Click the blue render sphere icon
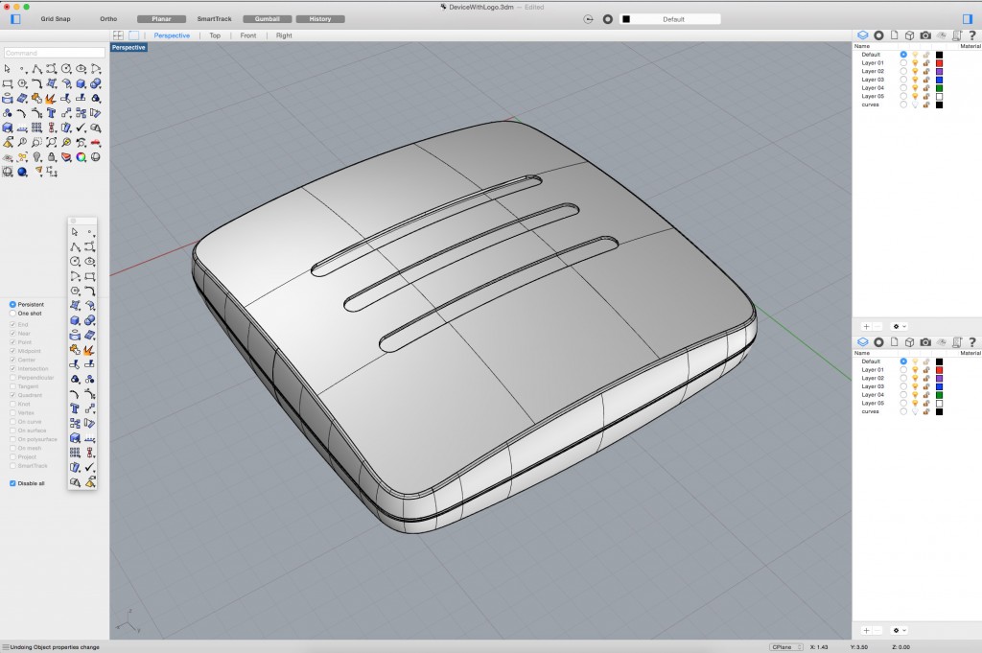 [22, 171]
